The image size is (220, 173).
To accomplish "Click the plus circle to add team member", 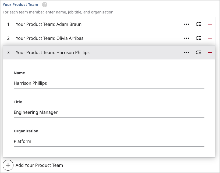I will (8, 165).
